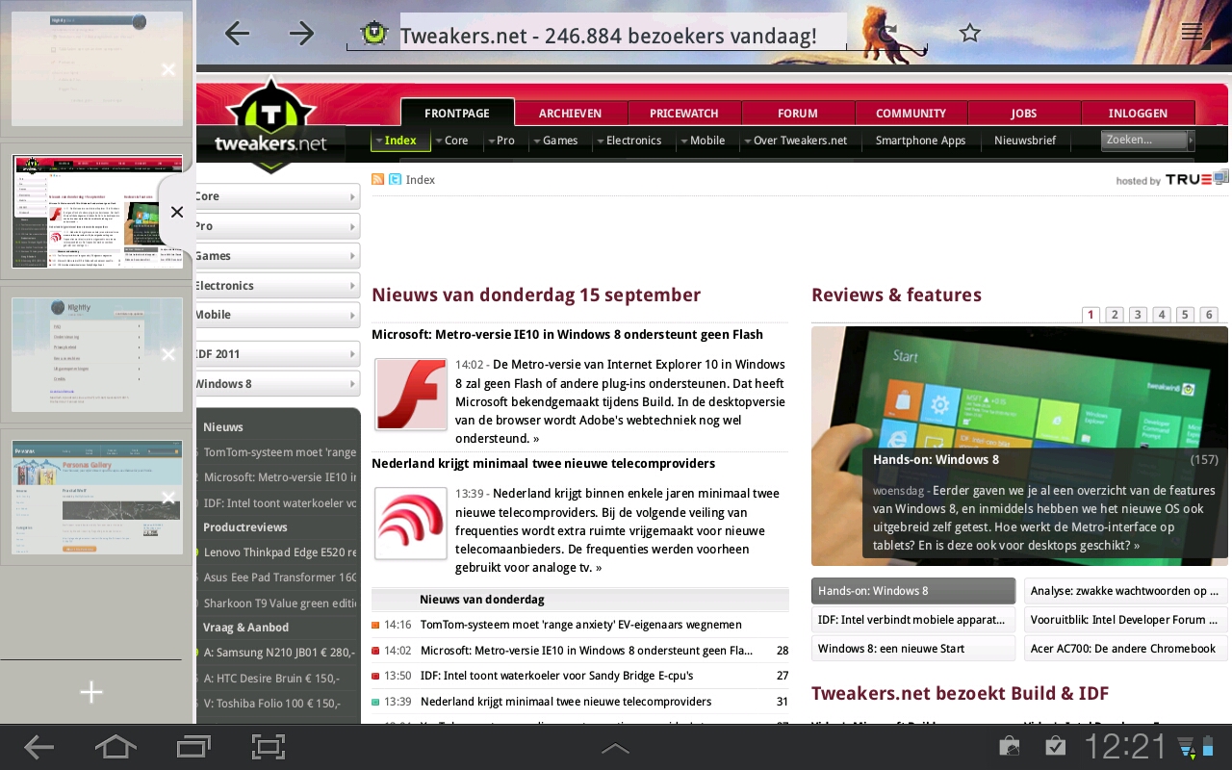Open the COMMUNITY tab
The width and height of the screenshot is (1232, 770).
click(911, 113)
